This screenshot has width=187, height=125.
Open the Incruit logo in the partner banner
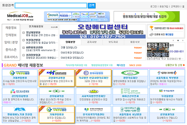(x=53, y=15)
